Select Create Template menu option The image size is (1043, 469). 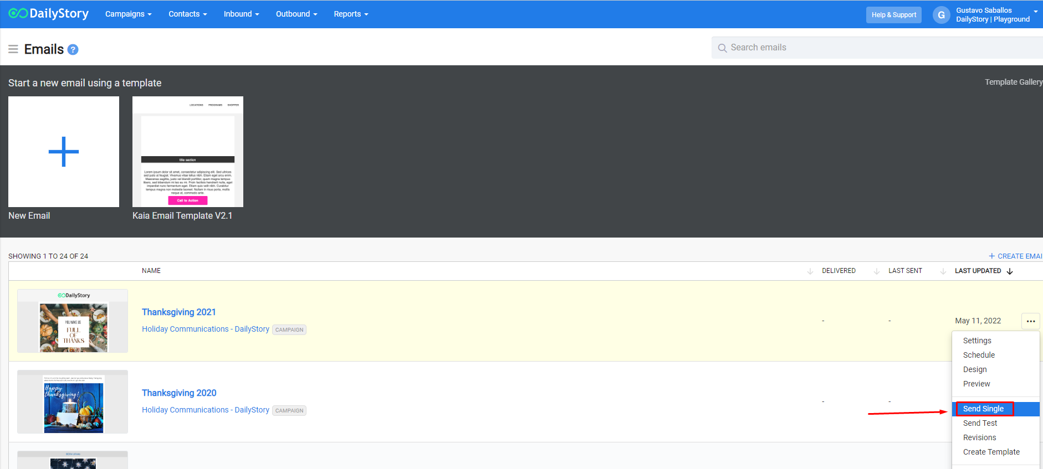pyautogui.click(x=991, y=452)
